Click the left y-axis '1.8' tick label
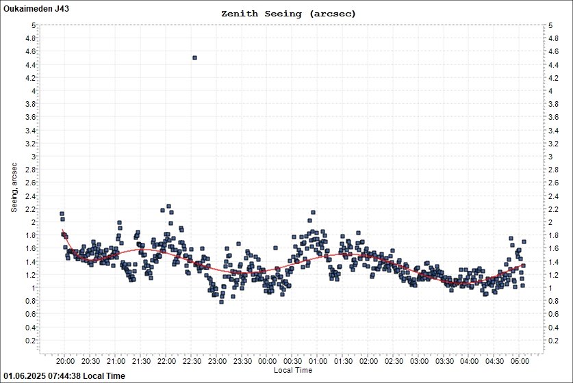This screenshot has height=383, width=573. click(30, 235)
